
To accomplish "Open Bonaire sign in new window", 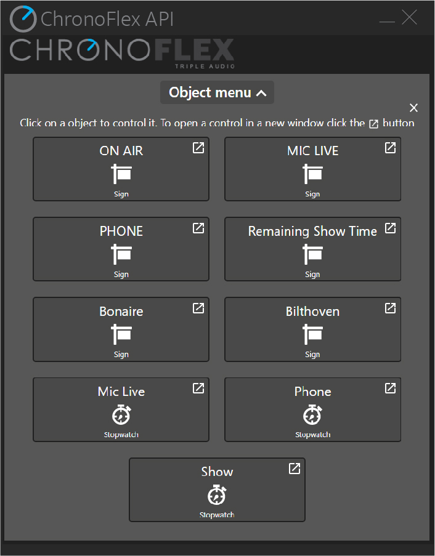I will [x=198, y=308].
